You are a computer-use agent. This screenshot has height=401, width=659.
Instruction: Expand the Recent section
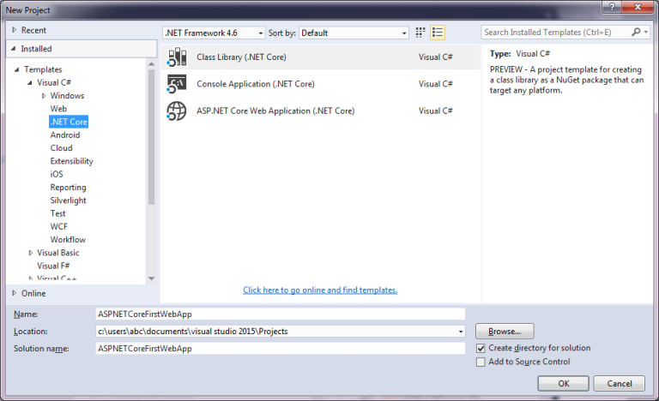point(15,30)
